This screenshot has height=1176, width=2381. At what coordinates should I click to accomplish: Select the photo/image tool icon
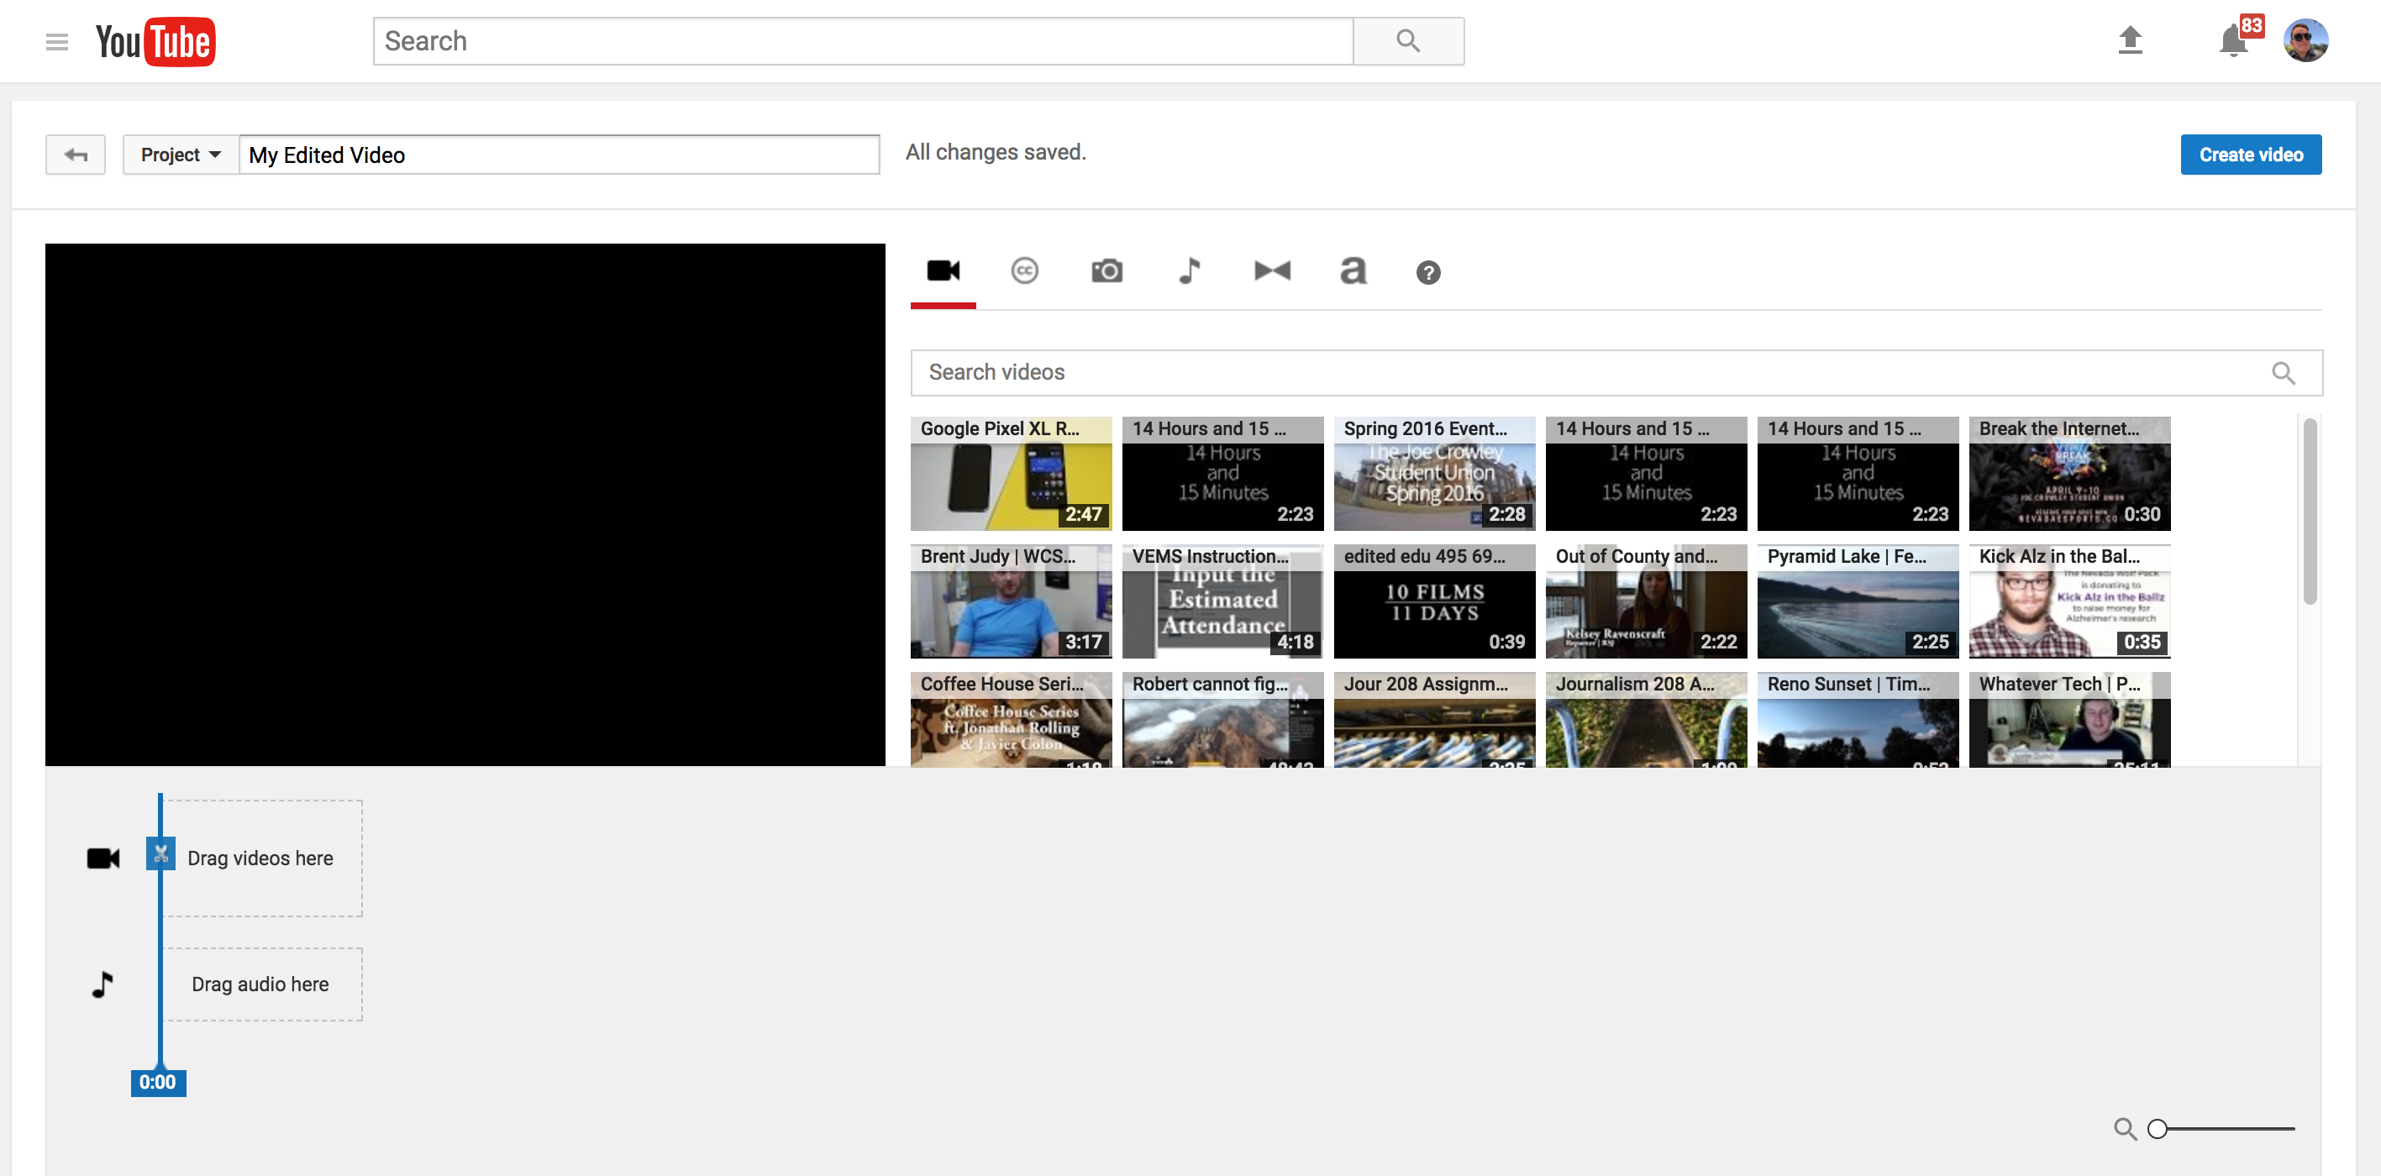[x=1107, y=271]
